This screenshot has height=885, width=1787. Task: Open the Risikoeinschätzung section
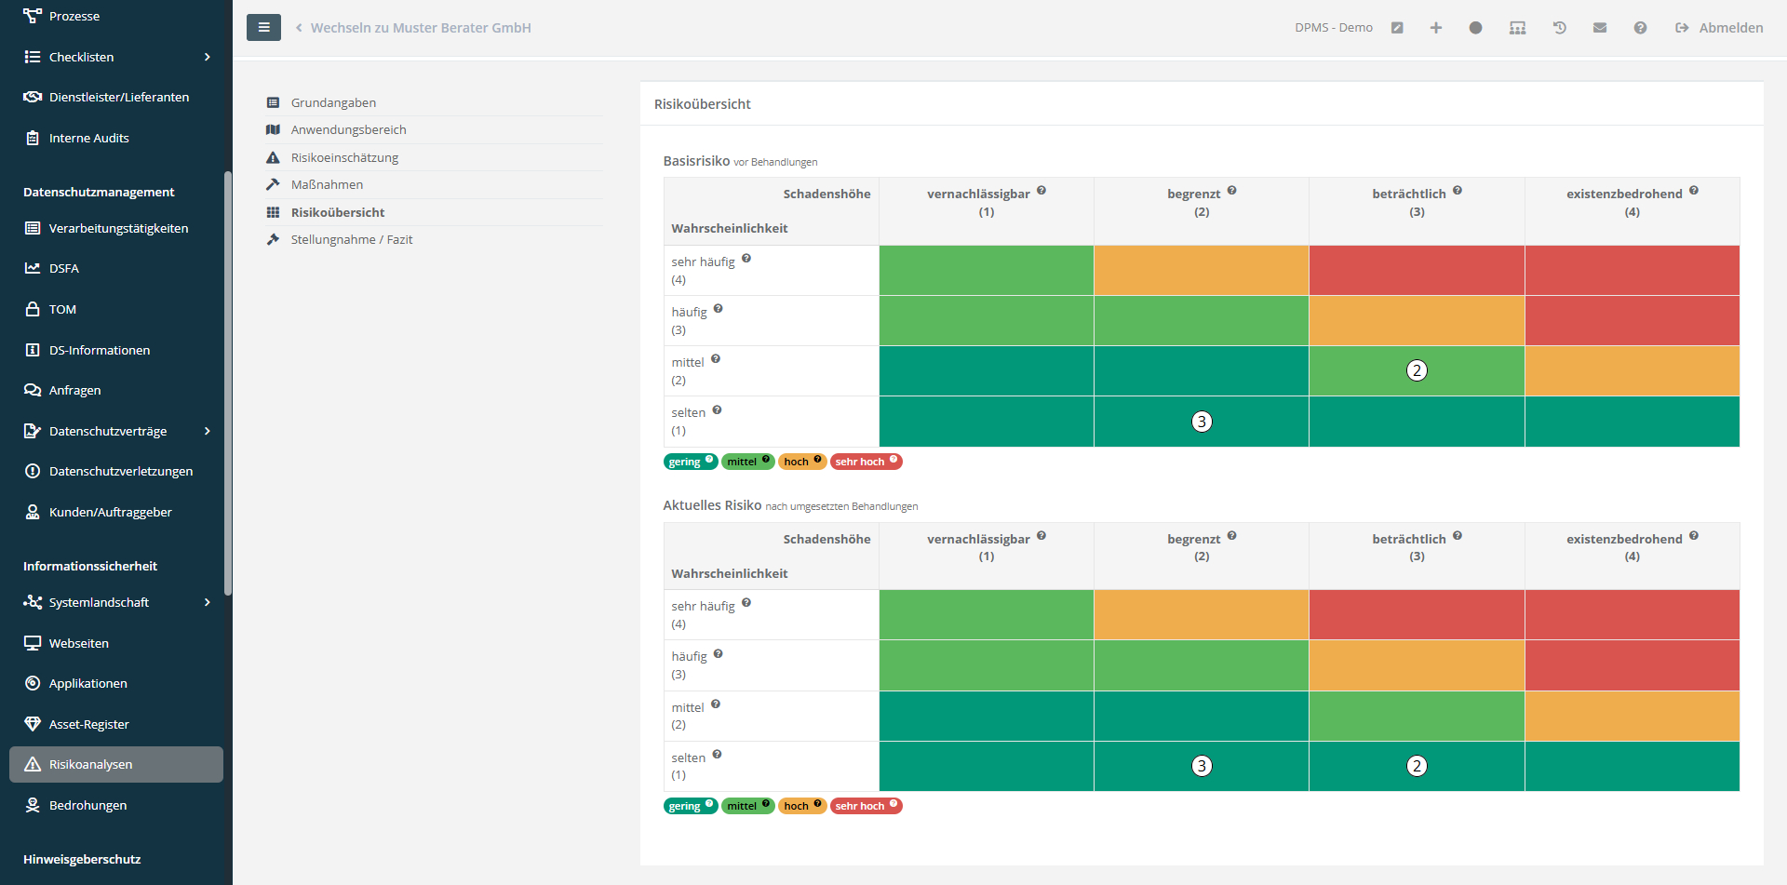[344, 157]
